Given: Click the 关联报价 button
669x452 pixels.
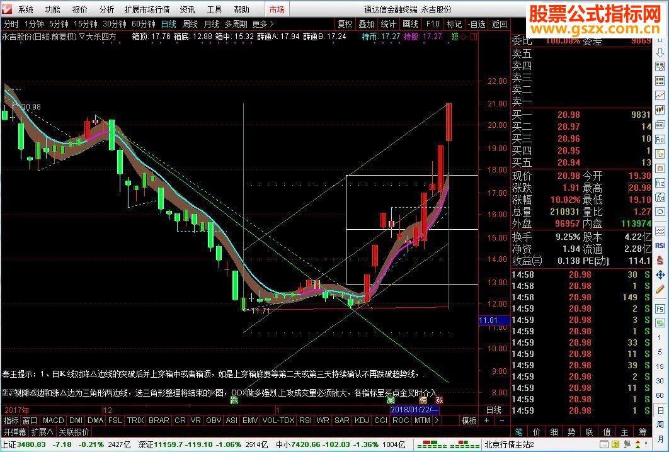Looking at the screenshot, I should (x=74, y=432).
